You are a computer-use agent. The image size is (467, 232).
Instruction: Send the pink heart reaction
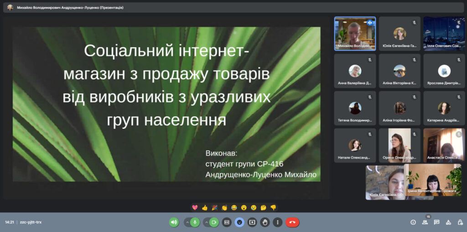pos(195,207)
